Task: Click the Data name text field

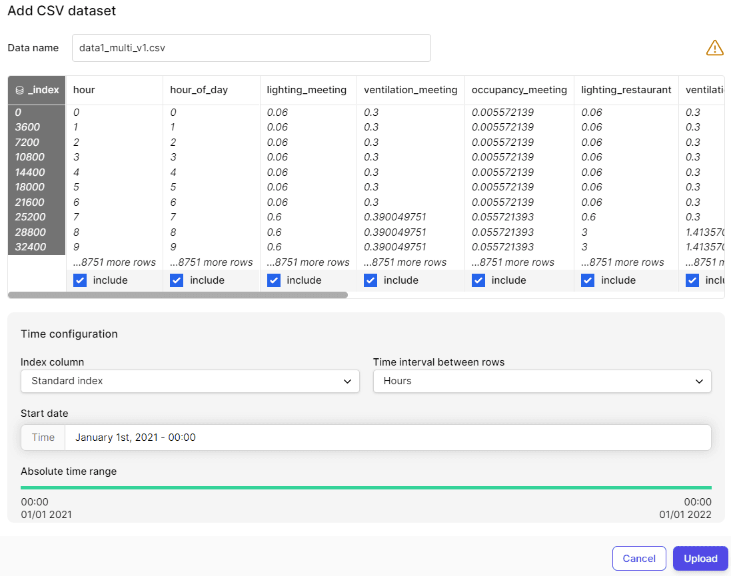Action: [251, 48]
